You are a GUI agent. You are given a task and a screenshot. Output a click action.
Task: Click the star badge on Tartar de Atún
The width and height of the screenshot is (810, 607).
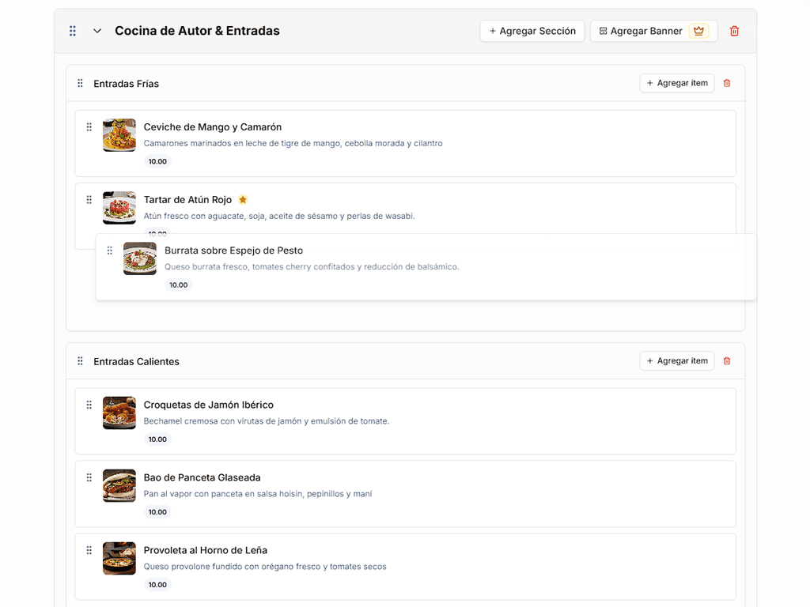[243, 200]
